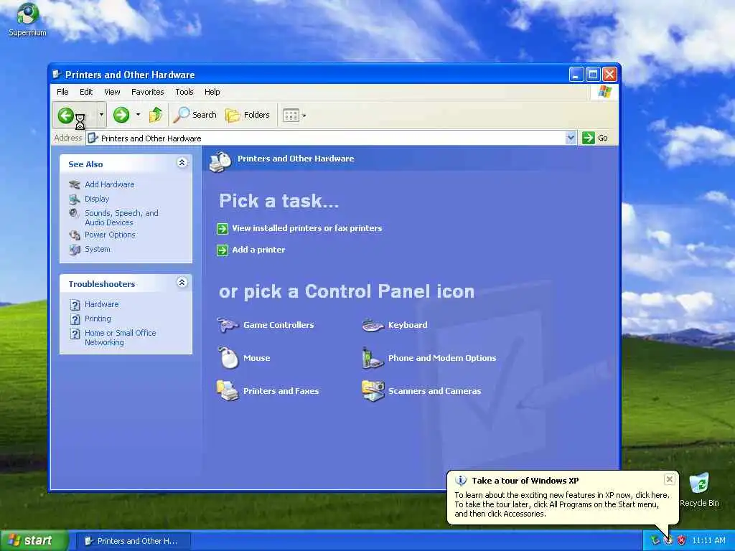Click the Add Hardware icon in See Also

[75, 184]
